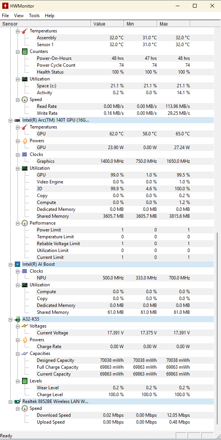
Task: Click the yellow Voltages icon
Action: point(25,326)
